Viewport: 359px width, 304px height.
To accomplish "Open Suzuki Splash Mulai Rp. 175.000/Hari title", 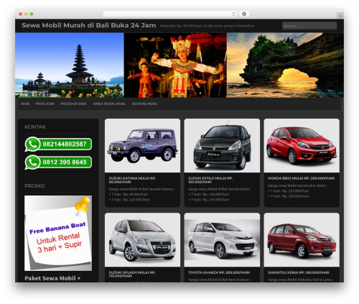I will (x=132, y=274).
